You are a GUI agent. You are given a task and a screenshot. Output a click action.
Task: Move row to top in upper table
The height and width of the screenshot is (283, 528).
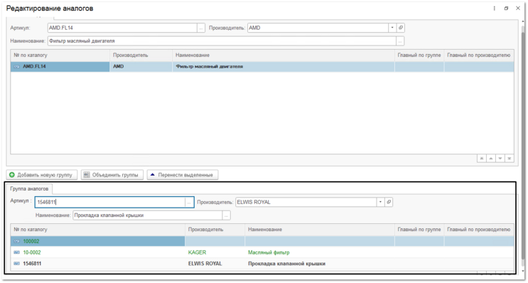pos(482,159)
